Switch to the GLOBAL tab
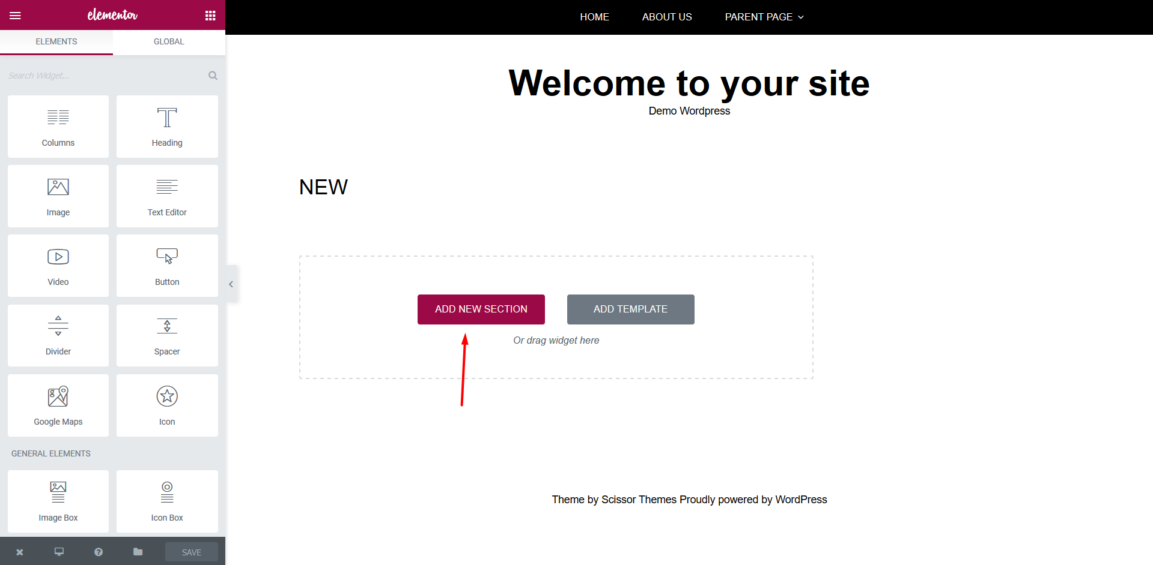Viewport: 1153px width, 565px height. pos(168,41)
